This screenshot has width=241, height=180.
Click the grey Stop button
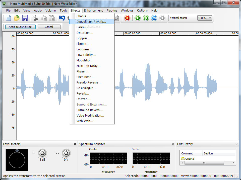[x=162, y=18]
